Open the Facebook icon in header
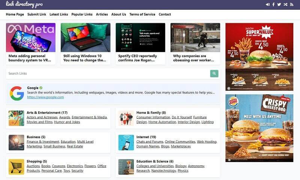The image size is (300, 180). click(x=273, y=4)
